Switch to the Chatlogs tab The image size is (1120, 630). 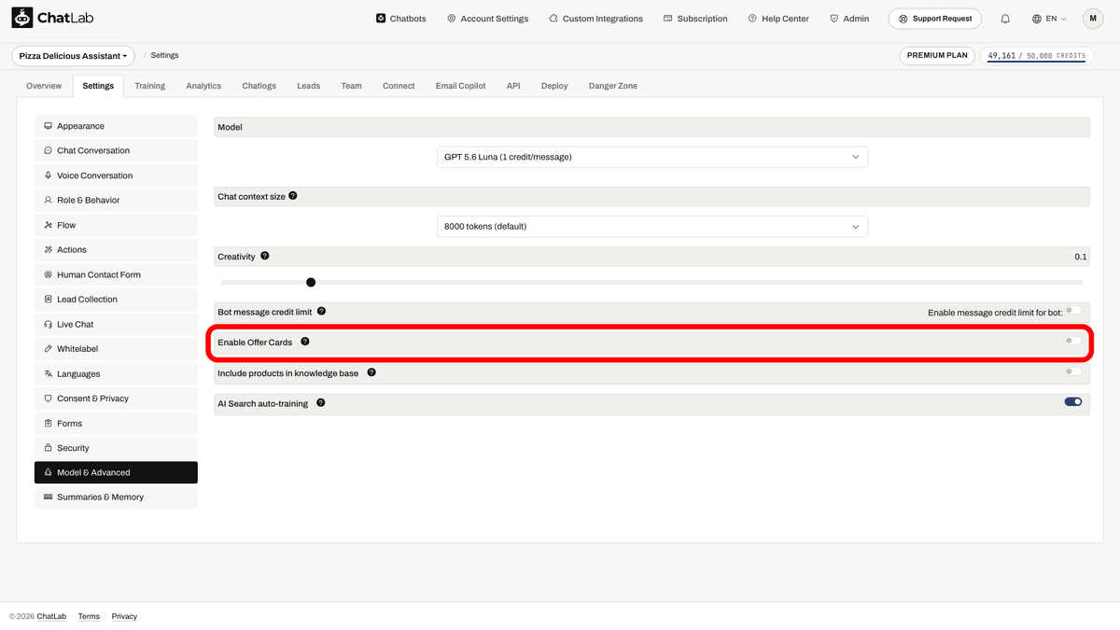click(259, 86)
